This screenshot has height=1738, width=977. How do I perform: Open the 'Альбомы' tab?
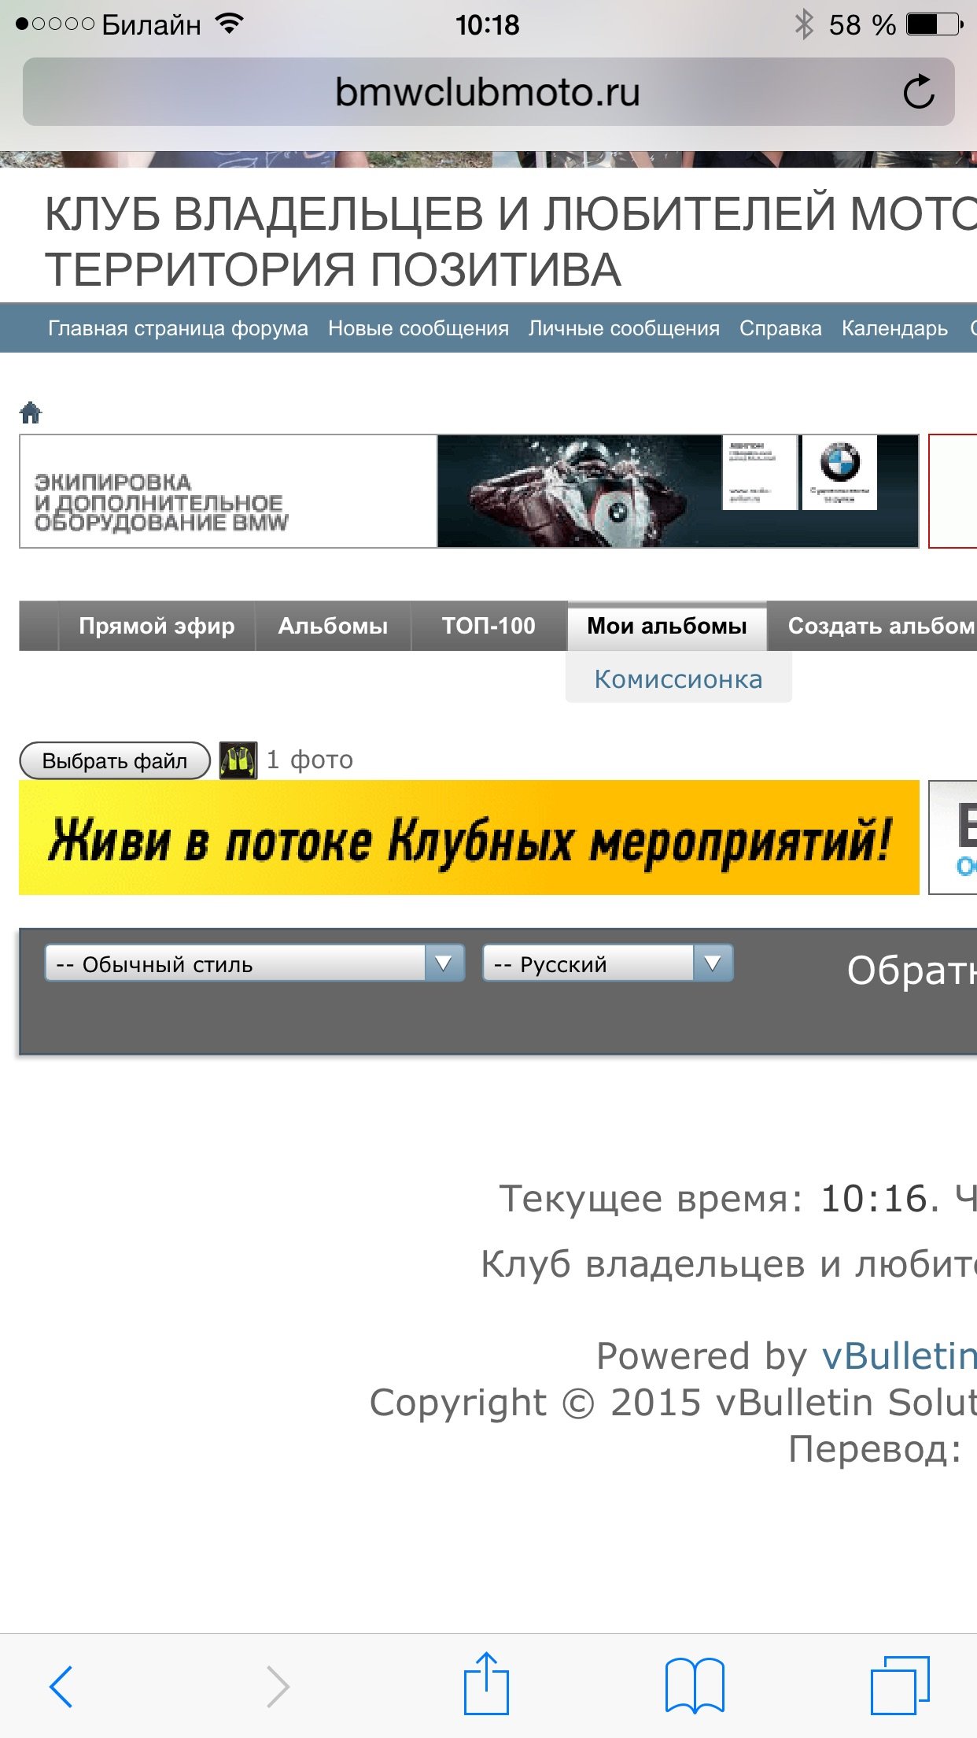(x=333, y=626)
